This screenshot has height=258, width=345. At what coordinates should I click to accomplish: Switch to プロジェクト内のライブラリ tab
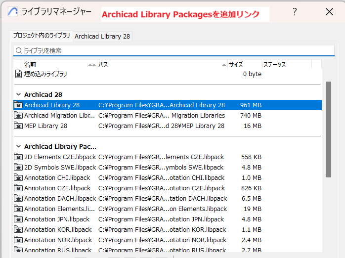pos(42,36)
